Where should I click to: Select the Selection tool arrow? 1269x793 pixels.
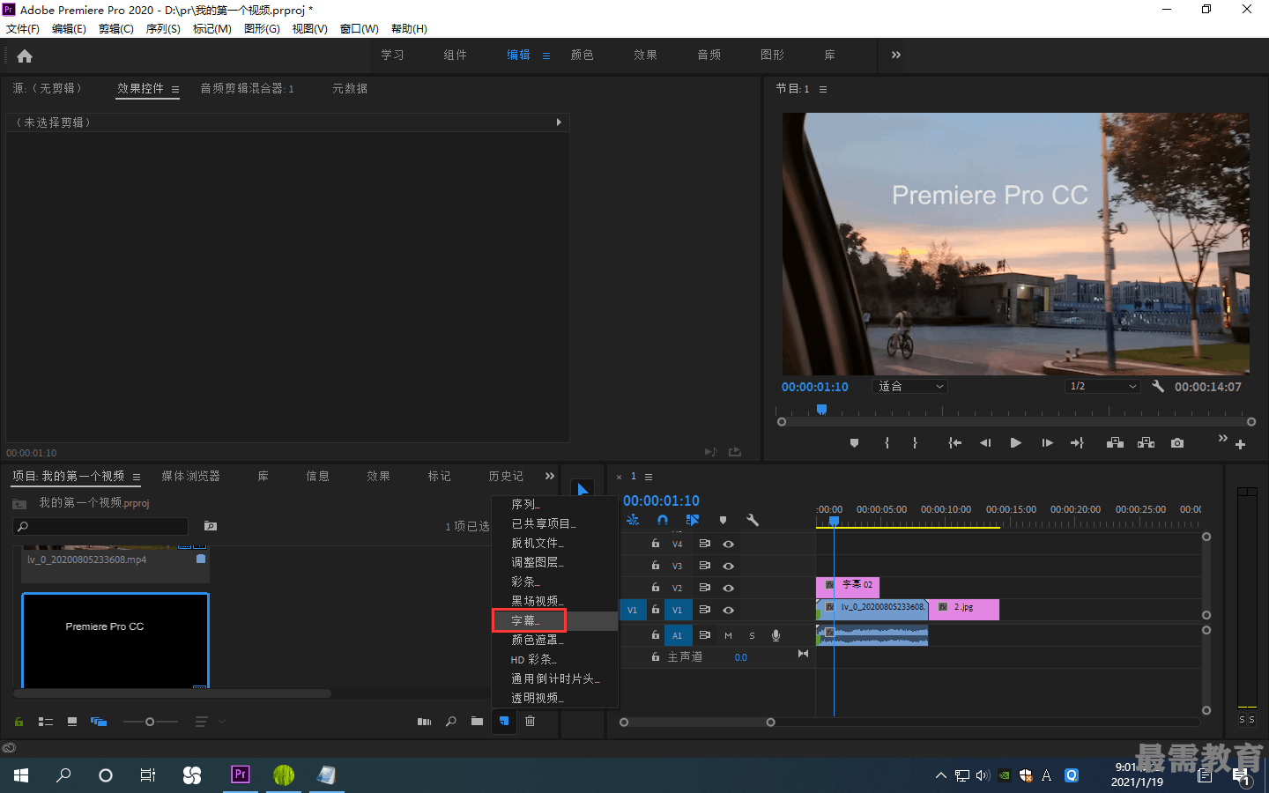tap(583, 490)
